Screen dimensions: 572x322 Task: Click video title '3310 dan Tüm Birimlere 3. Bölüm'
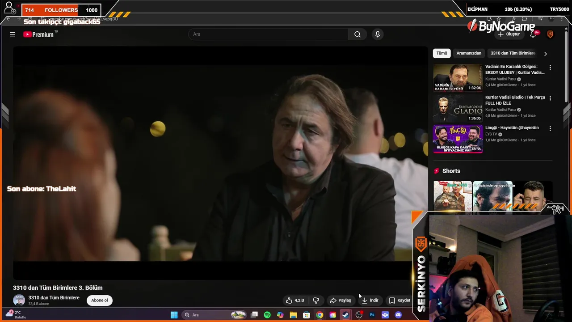tap(58, 288)
